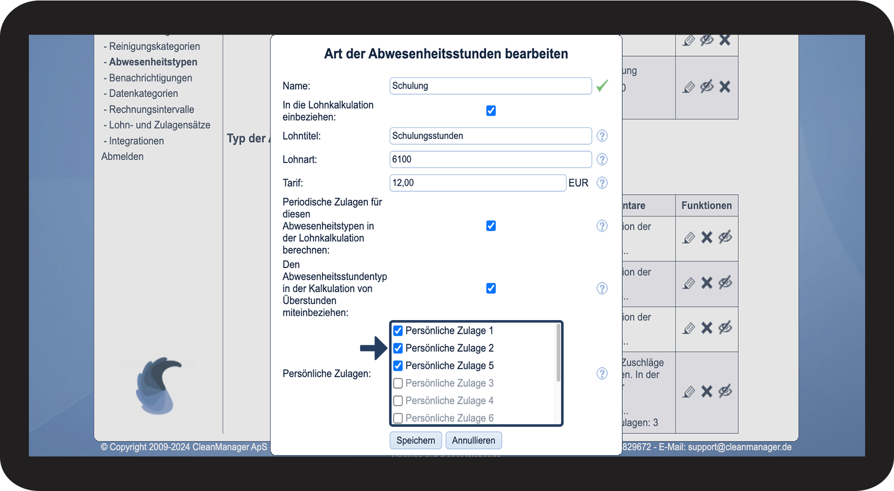
Task: Hide the first row under Funktionen header
Action: [x=725, y=237]
